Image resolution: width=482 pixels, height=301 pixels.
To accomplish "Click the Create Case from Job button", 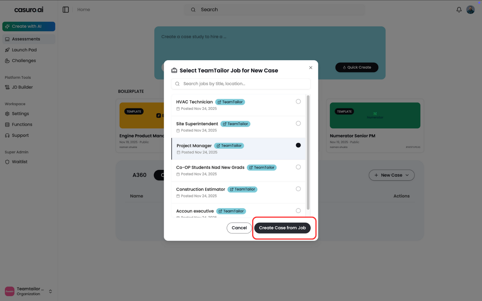I will 282,228.
